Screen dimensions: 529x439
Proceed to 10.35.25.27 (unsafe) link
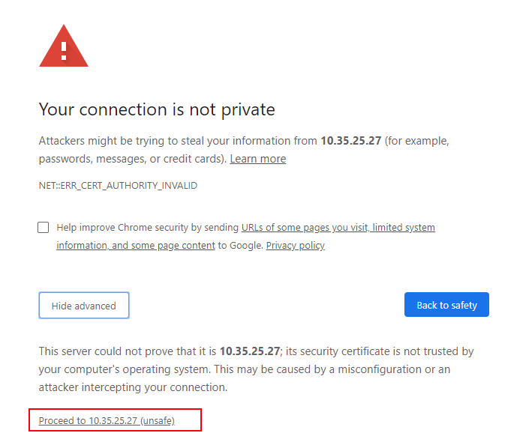pos(107,421)
